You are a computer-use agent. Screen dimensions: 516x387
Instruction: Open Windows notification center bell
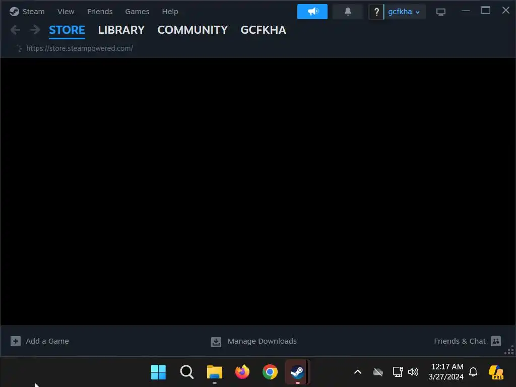[473, 372]
